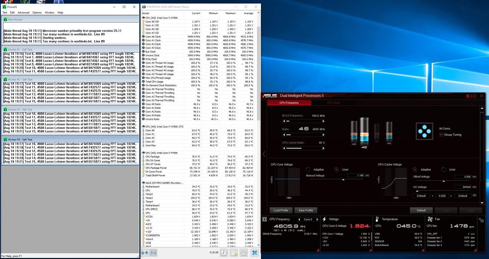Open the Prime95 Edit menu
Image resolution: width=489 pixels, height=259 pixels.
pos(13,13)
